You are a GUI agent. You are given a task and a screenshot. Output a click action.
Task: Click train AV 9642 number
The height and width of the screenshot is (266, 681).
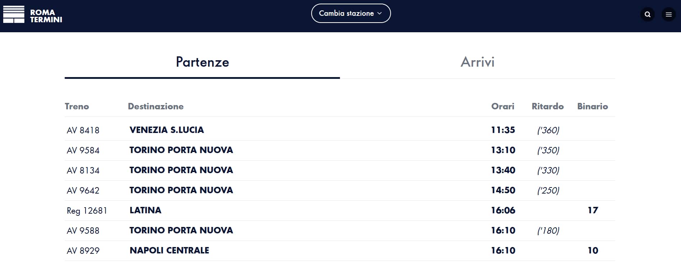[83, 190]
